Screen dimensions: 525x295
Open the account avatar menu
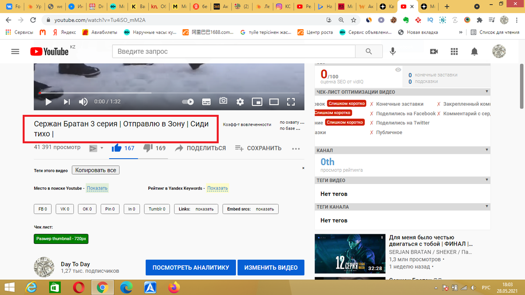tap(499, 52)
